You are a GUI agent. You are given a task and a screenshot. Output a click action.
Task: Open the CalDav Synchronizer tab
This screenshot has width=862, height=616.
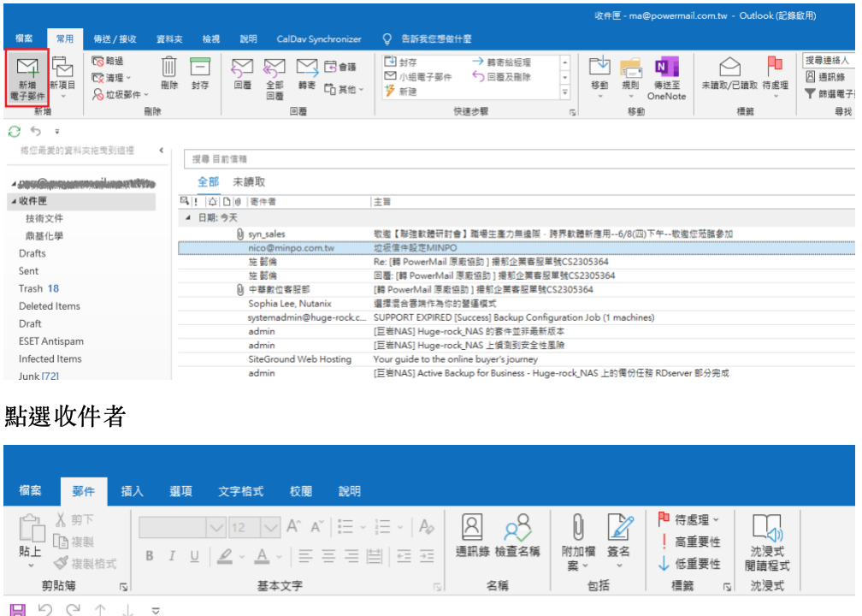point(319,39)
